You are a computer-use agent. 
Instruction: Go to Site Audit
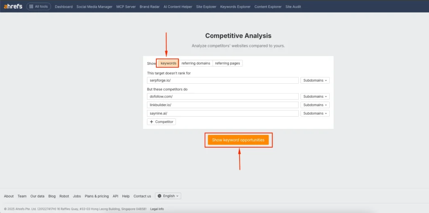coord(293,7)
